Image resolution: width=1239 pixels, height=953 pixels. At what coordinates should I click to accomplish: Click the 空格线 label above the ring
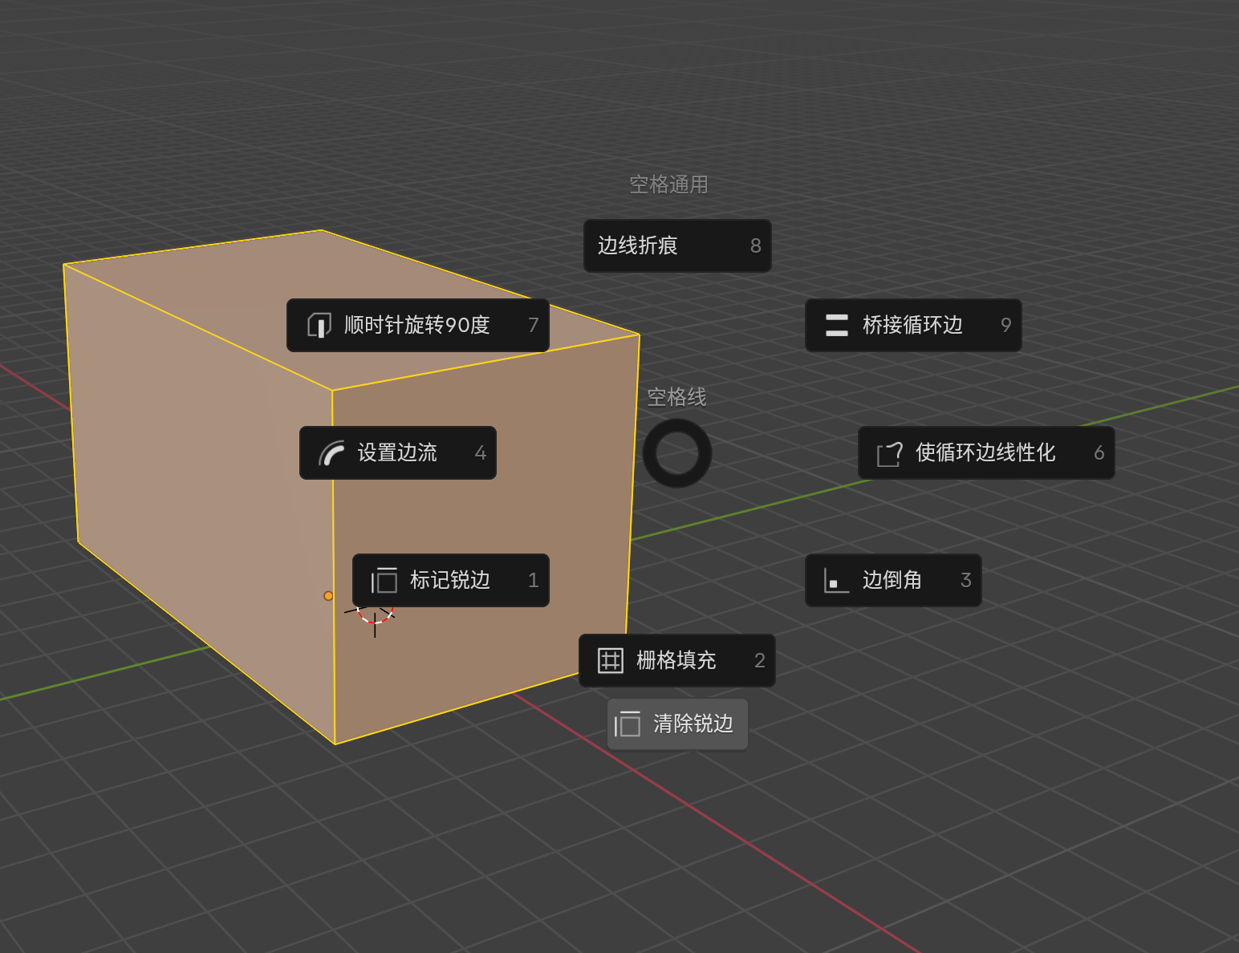coord(676,396)
